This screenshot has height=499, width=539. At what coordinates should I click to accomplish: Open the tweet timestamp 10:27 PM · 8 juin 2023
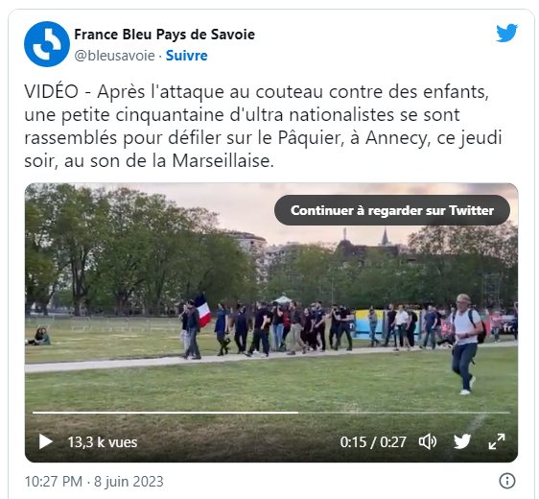pos(94,482)
